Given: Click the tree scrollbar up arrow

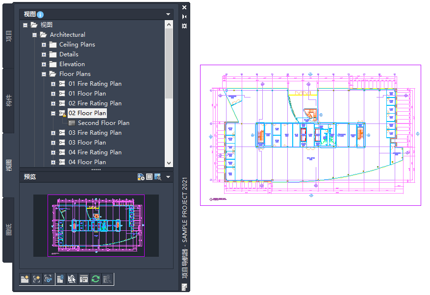Looking at the screenshot, I should click(169, 25).
